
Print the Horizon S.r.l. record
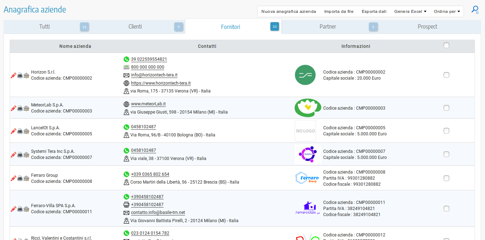[20, 75]
